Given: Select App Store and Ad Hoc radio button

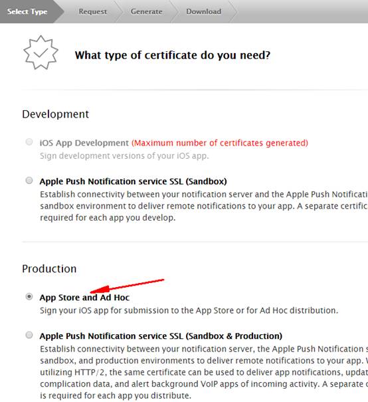Looking at the screenshot, I should coord(29,296).
